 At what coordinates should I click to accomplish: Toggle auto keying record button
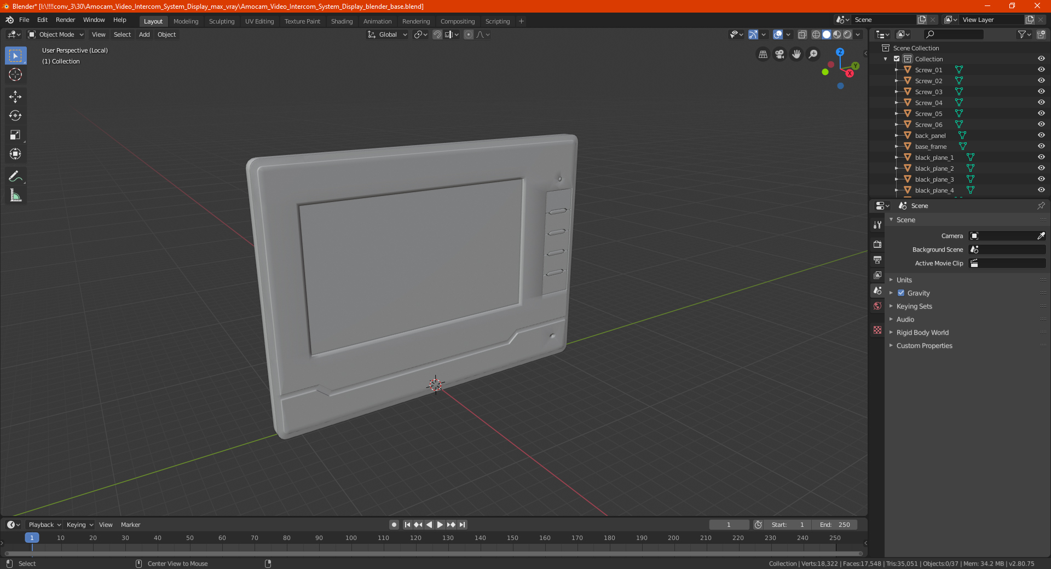[394, 525]
